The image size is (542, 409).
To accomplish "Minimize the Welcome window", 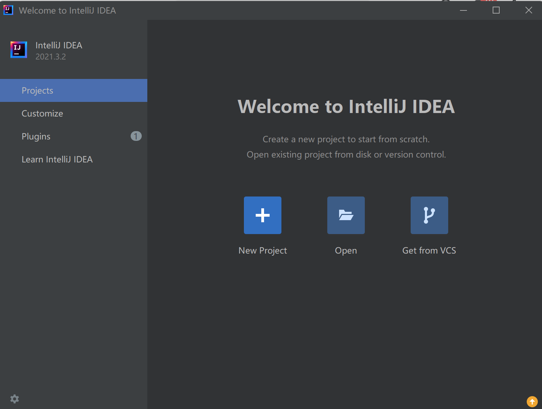I will pyautogui.click(x=463, y=10).
